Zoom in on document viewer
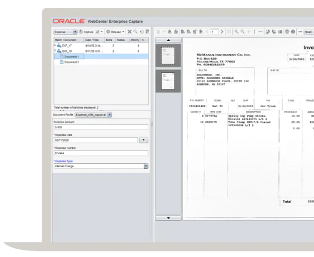Image resolution: width=314 pixels, height=257 pixels. [x=237, y=32]
